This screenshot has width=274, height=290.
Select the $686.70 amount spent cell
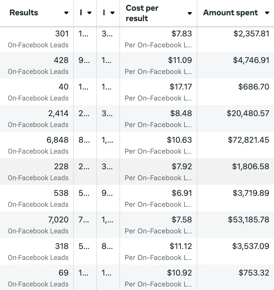236,92
